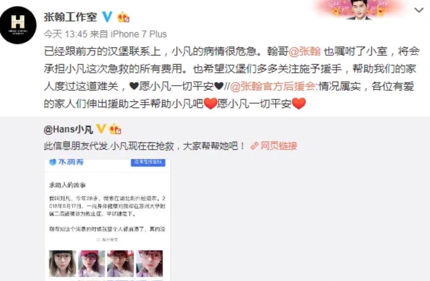Open the 水滴筹 fundraising screenshot image
Viewport: 430px width, 281px height.
pyautogui.click(x=108, y=220)
